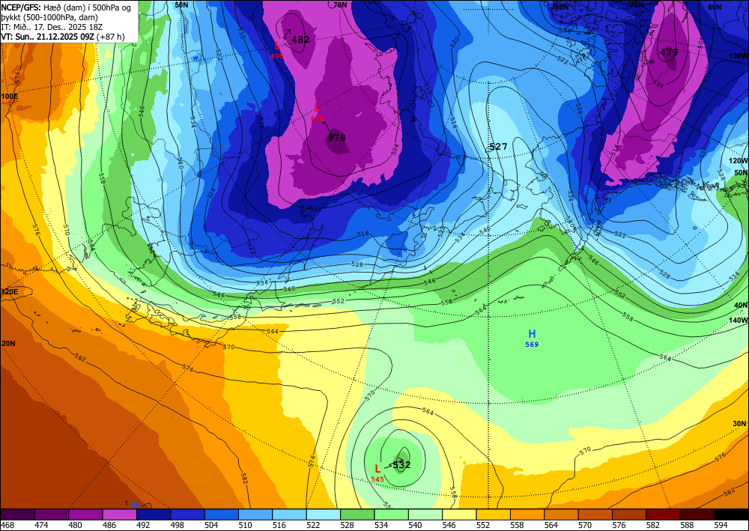Viewport: 749px width, 531px height.
Task: Select the IT initialization time line 17. Des.. 2025 18Z
Action: [52, 27]
